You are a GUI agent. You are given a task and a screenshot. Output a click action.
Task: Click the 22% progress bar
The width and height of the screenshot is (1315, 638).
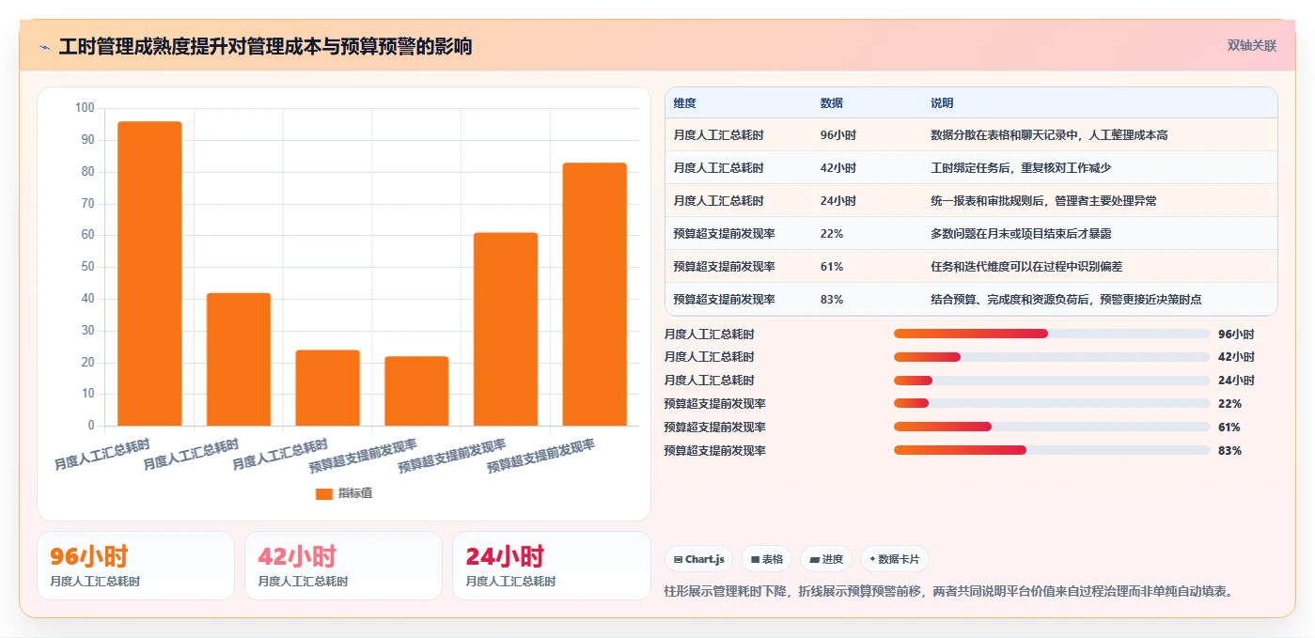point(1052,403)
